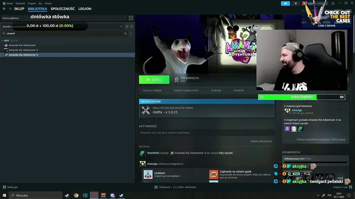
Task: Switch to collections grid view icon
Action: (131, 18)
